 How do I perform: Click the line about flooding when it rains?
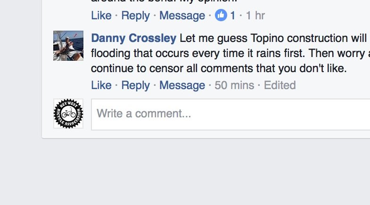(230, 53)
